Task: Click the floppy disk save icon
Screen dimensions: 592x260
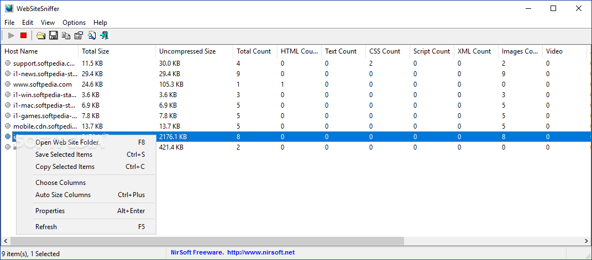Action: coord(54,36)
